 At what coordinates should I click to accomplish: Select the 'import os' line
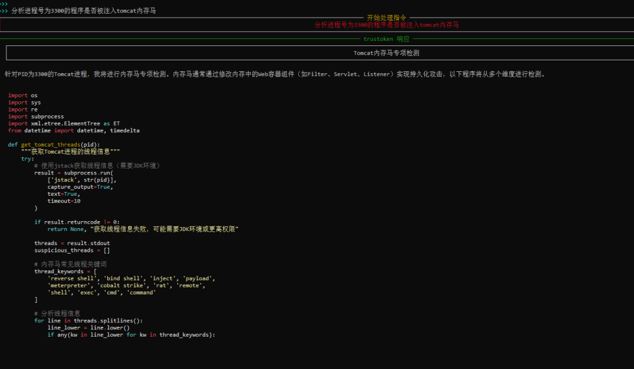click(x=23, y=95)
